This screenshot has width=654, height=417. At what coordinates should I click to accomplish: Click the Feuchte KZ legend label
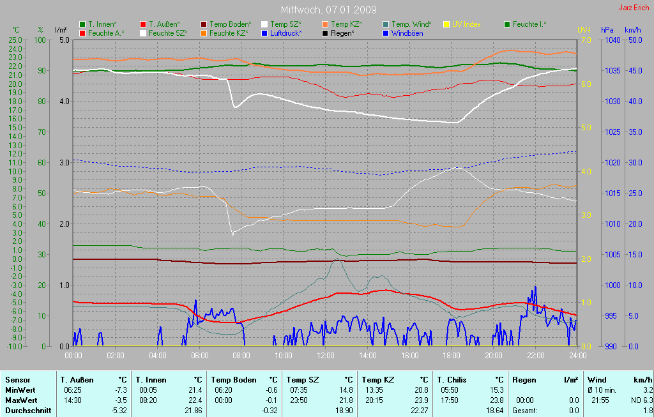(229, 33)
